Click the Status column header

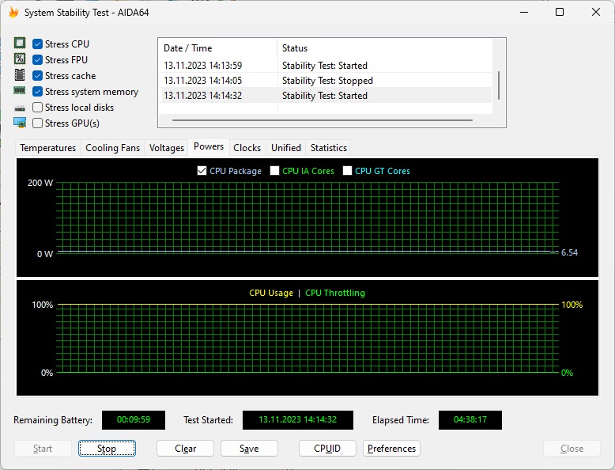click(384, 48)
